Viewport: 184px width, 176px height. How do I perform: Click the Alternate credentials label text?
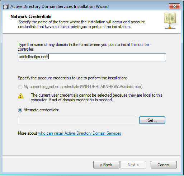tap(41, 110)
